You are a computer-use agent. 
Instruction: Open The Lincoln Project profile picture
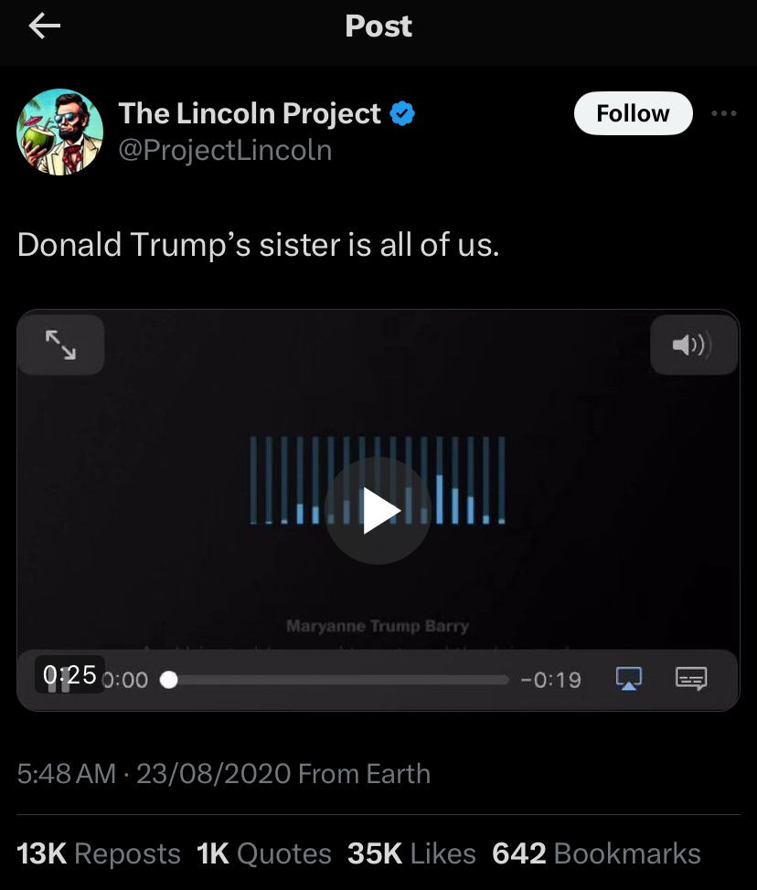pyautogui.click(x=59, y=132)
